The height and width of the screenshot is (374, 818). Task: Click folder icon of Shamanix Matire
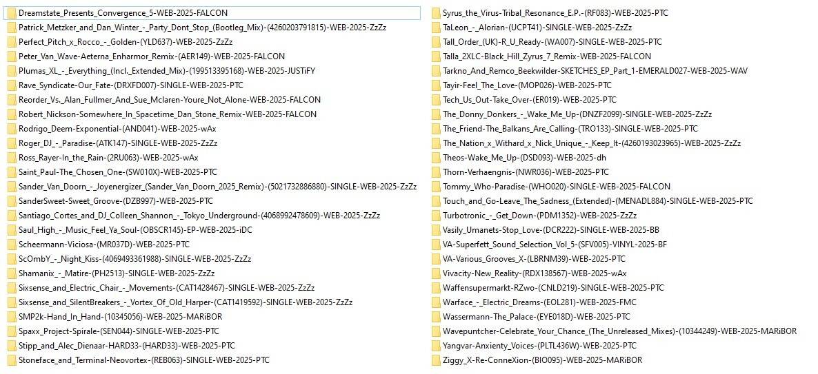point(12,273)
